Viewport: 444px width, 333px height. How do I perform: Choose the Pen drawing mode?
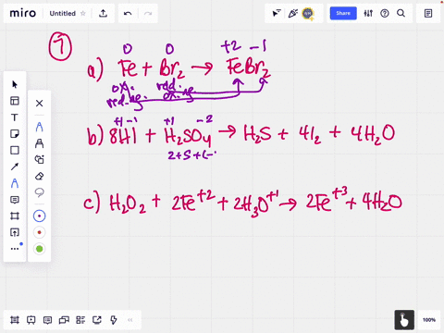(x=39, y=127)
